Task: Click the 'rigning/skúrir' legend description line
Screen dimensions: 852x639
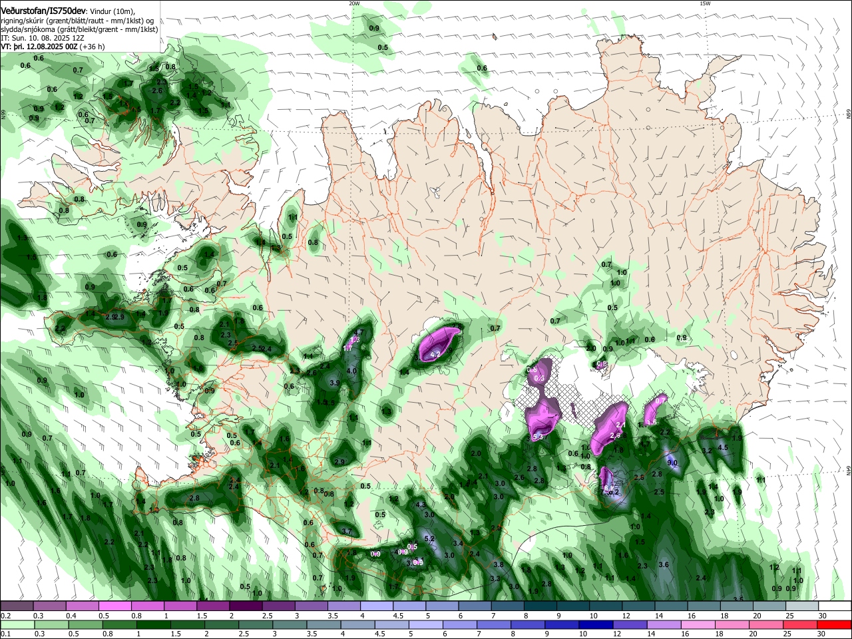Action: point(77,21)
